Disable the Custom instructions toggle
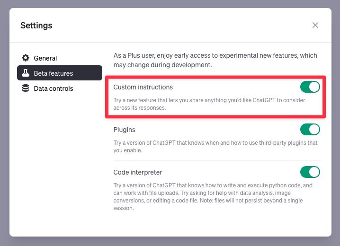Screen dimensions: 340x246 click(310, 87)
